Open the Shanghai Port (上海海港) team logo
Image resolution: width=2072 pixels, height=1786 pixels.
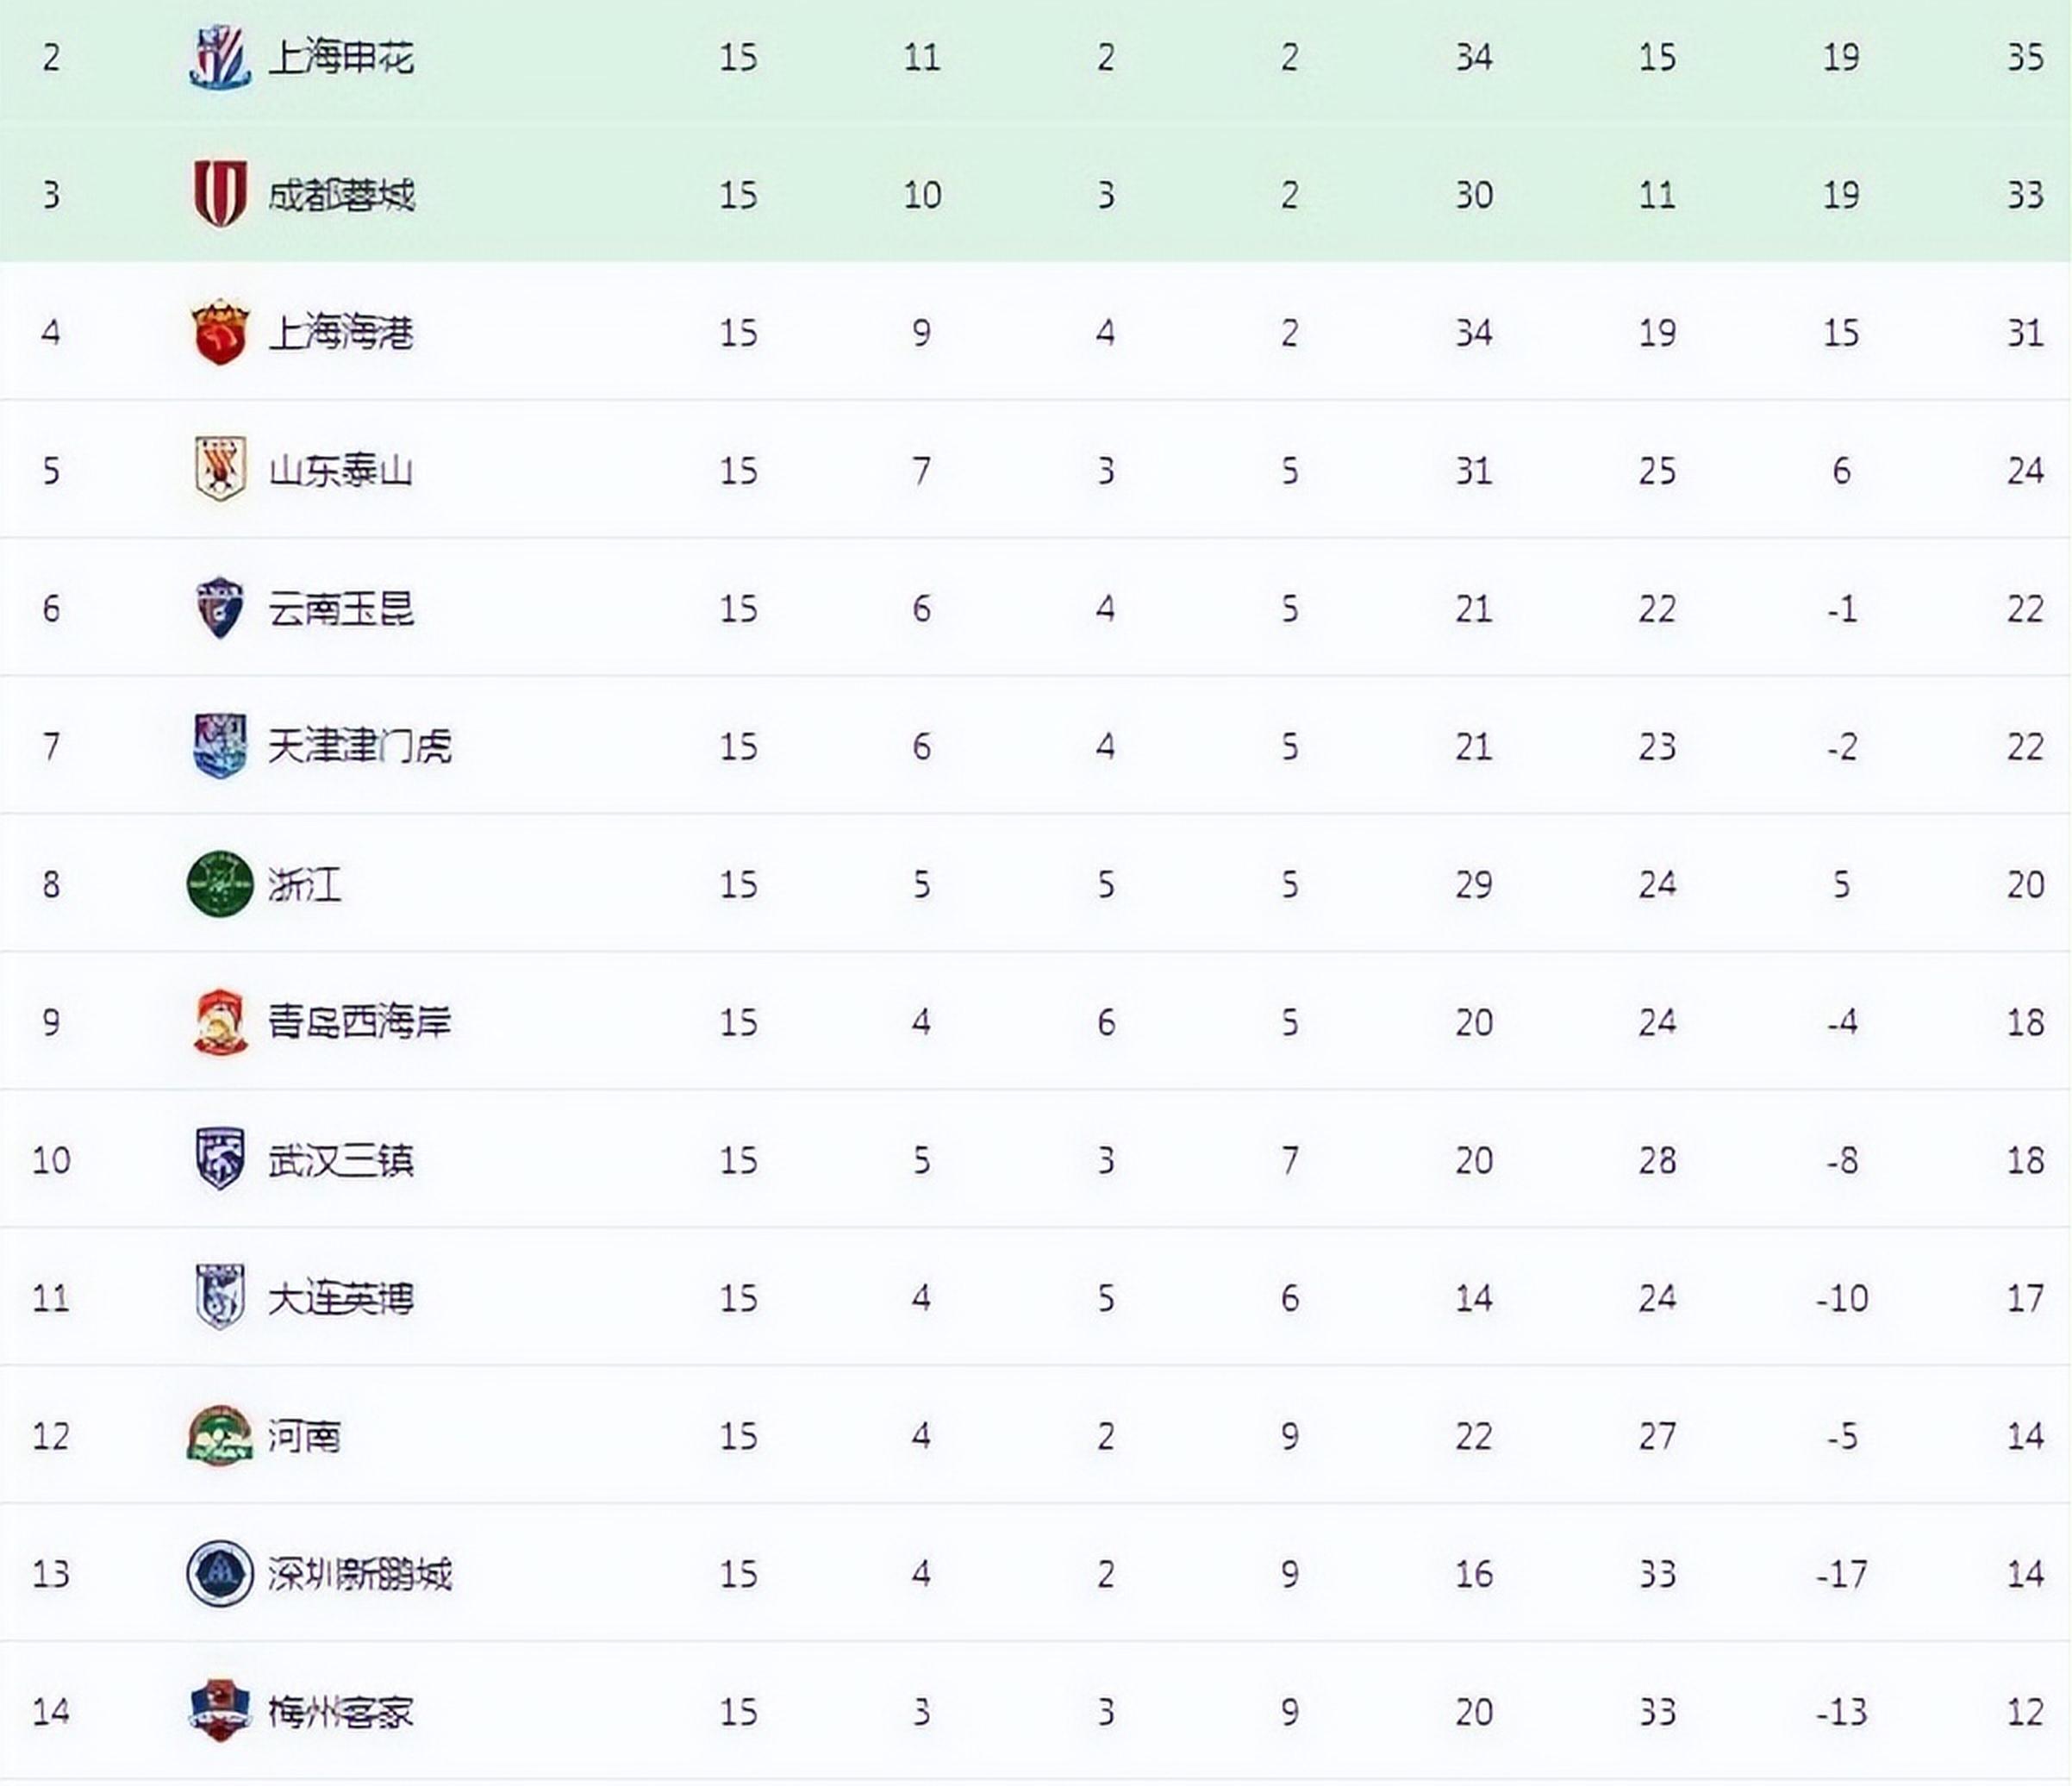tap(219, 332)
